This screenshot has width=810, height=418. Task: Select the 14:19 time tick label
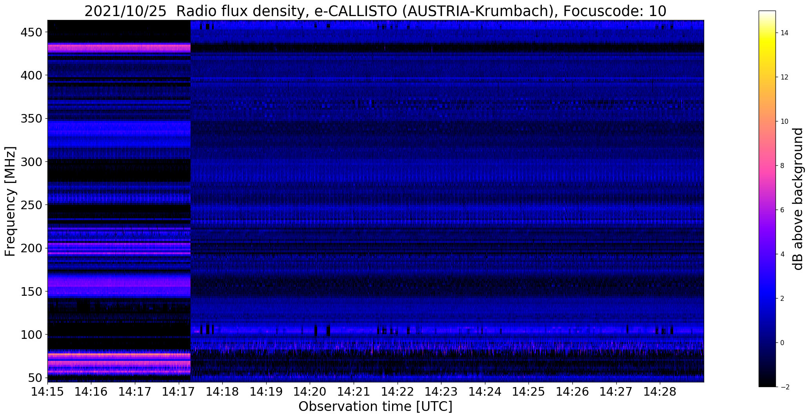pyautogui.click(x=266, y=392)
